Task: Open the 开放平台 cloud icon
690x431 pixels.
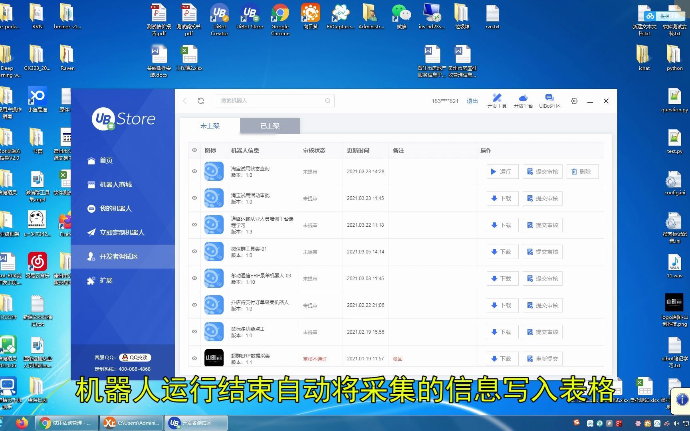Action: (523, 101)
